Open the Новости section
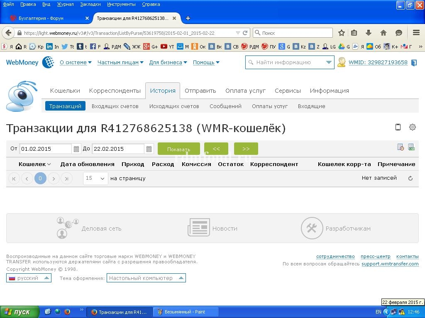Screen dimensions: 425x318 212,229
